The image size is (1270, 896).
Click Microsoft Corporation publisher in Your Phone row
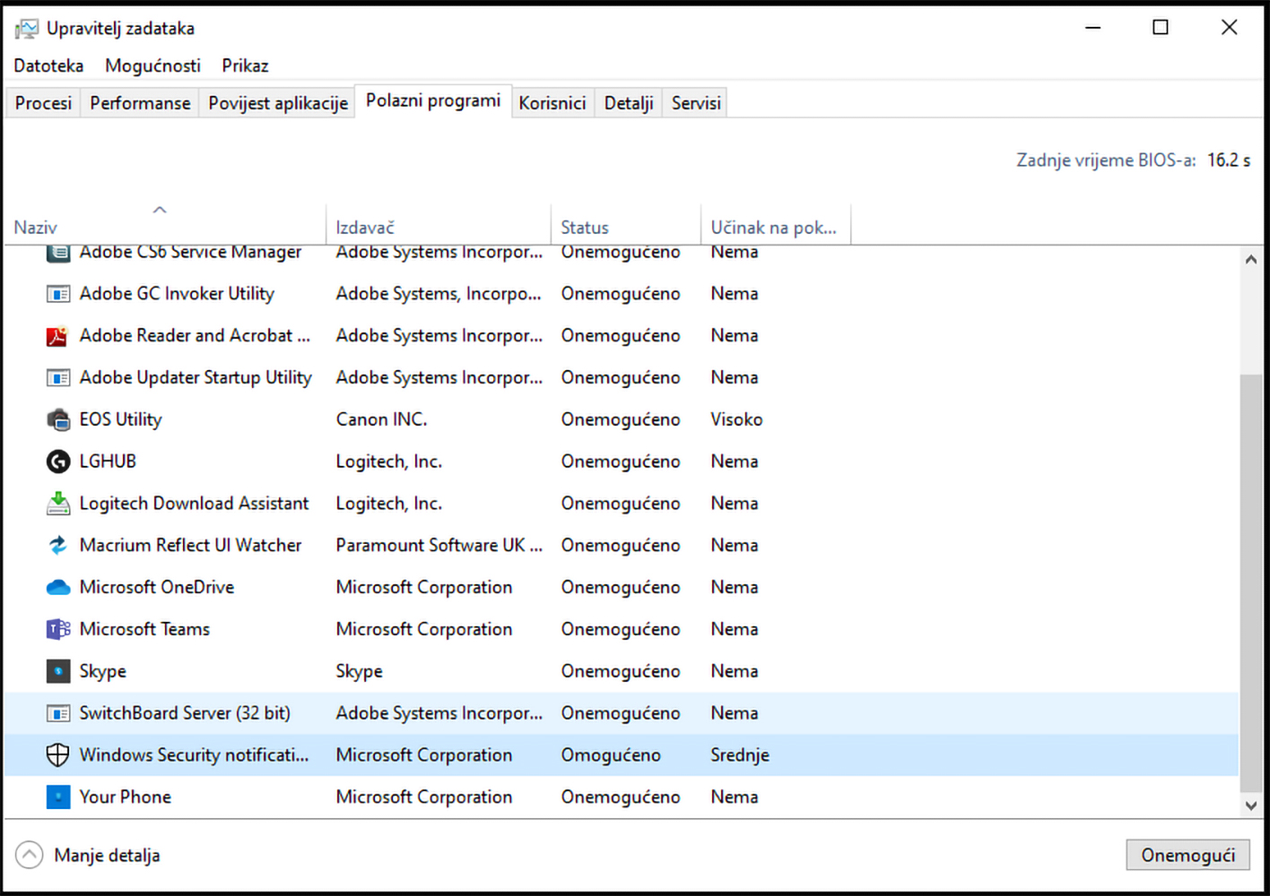(x=424, y=797)
